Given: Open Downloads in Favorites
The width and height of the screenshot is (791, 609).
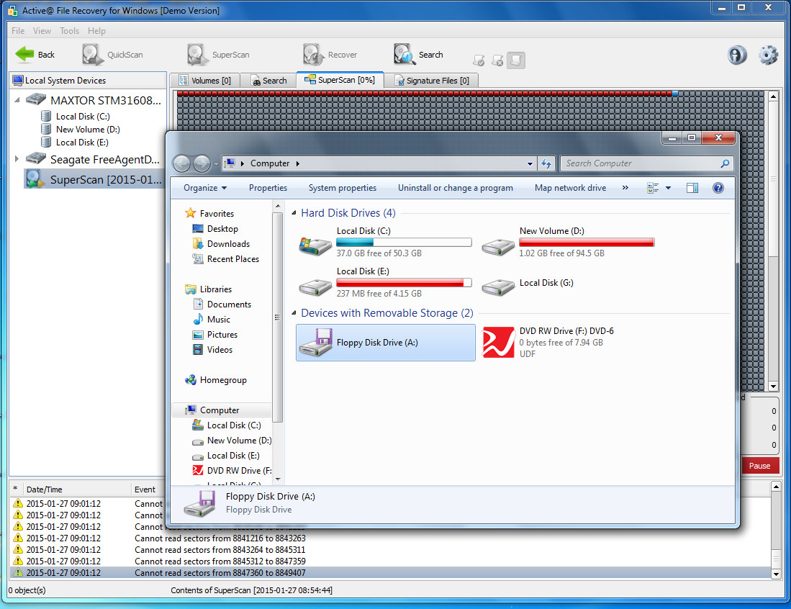Looking at the screenshot, I should 228,244.
